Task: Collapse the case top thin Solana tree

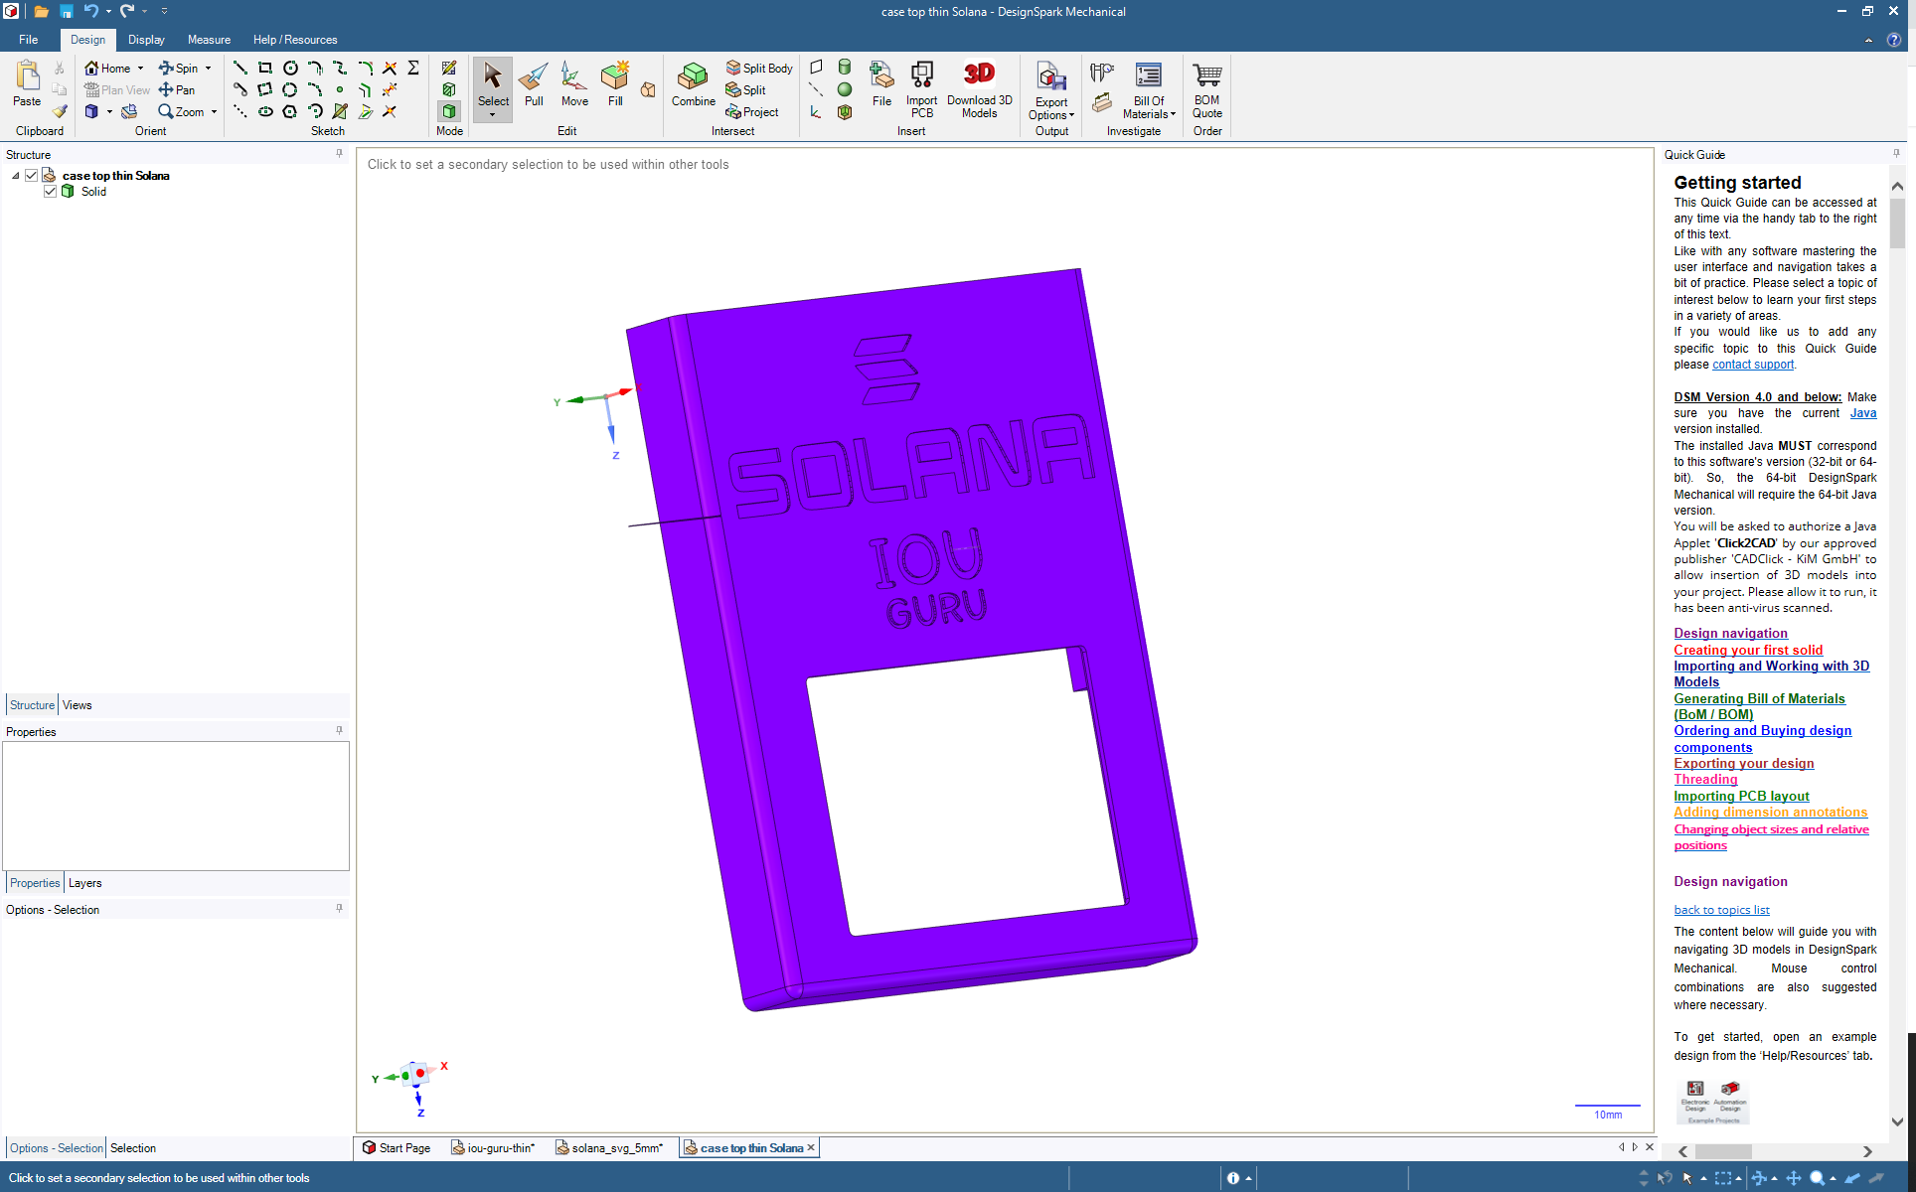Action: [x=16, y=176]
